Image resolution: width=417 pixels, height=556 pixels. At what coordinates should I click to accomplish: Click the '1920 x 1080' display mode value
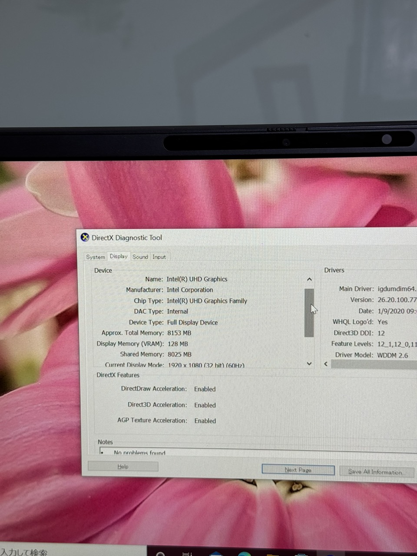click(206, 365)
